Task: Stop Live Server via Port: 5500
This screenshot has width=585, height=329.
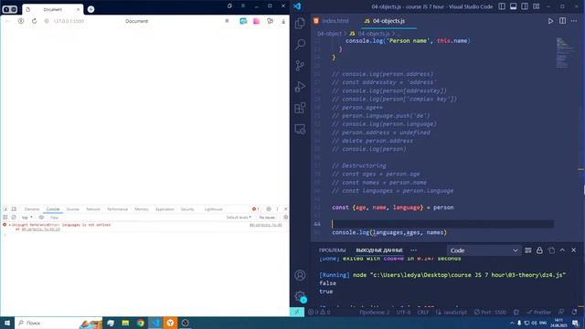Action: pyautogui.click(x=490, y=312)
